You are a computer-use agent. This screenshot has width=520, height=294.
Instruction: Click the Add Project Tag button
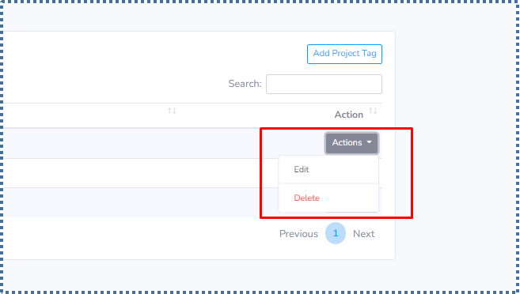[x=344, y=54]
